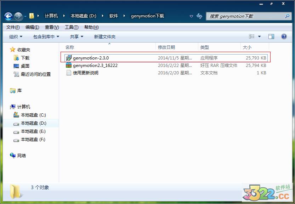Expand the arrow after 软件 breadcrumb
Image resolution: width=295 pixels, height=204 pixels.
[x=124, y=16]
